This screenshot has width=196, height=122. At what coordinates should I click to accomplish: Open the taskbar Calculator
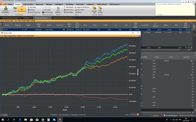coord(48,120)
